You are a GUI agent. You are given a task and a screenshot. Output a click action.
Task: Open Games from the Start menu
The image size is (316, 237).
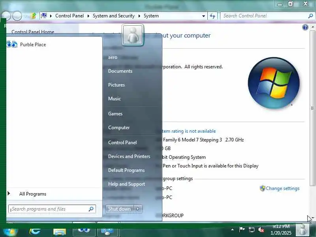[115, 114]
